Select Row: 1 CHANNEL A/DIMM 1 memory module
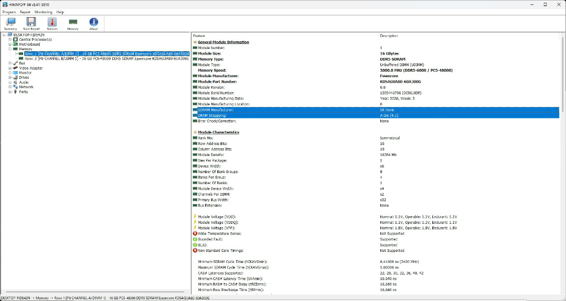 [107, 53]
